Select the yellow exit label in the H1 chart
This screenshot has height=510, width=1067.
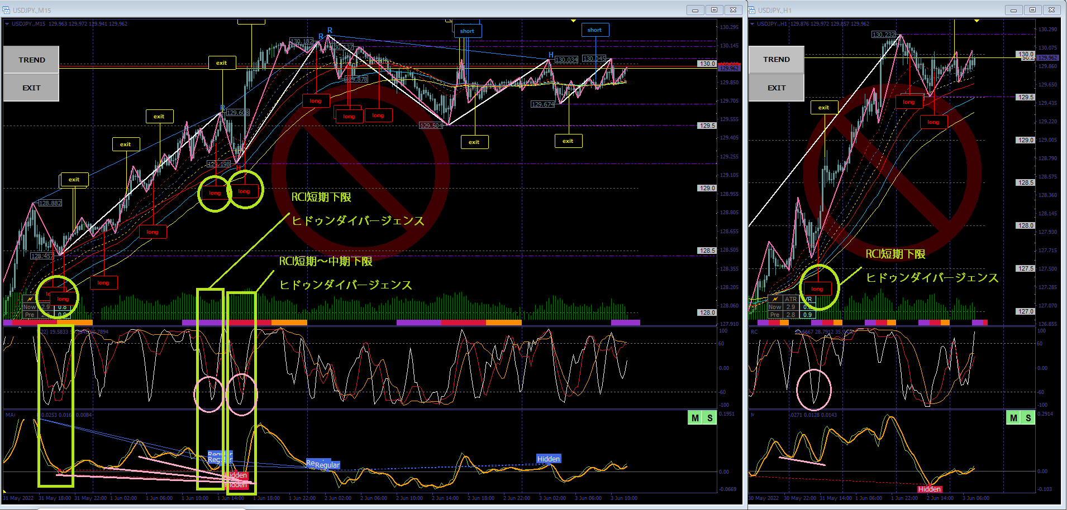[824, 108]
